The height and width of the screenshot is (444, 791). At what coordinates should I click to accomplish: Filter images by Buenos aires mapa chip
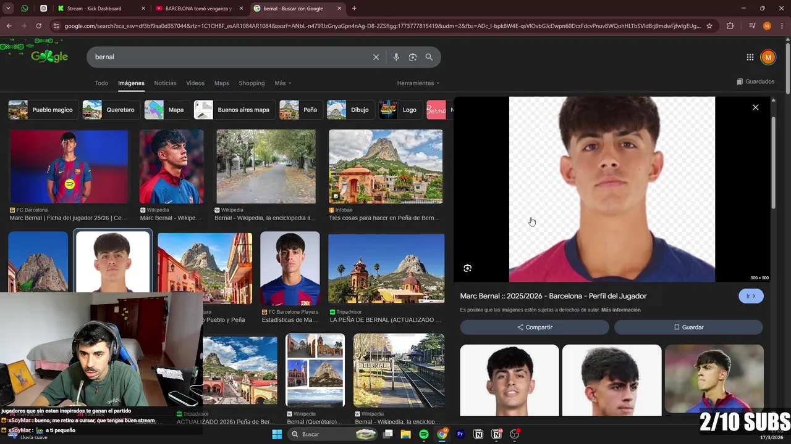tap(234, 110)
